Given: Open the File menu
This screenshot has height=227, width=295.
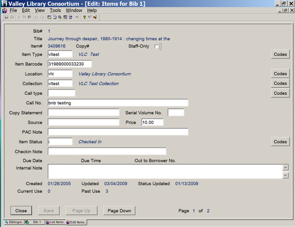Looking at the screenshot, I should (x=13, y=10).
